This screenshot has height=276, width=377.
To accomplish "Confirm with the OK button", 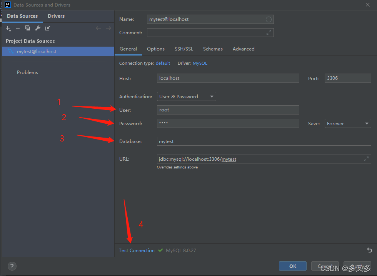I will (293, 266).
